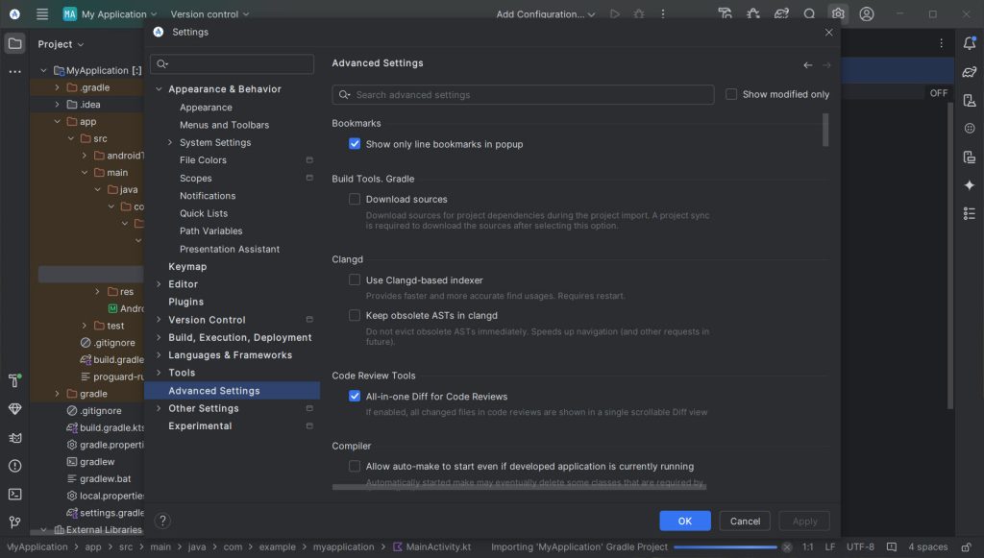Open the Logcat tool window icon
The height and width of the screenshot is (558, 984).
click(14, 438)
